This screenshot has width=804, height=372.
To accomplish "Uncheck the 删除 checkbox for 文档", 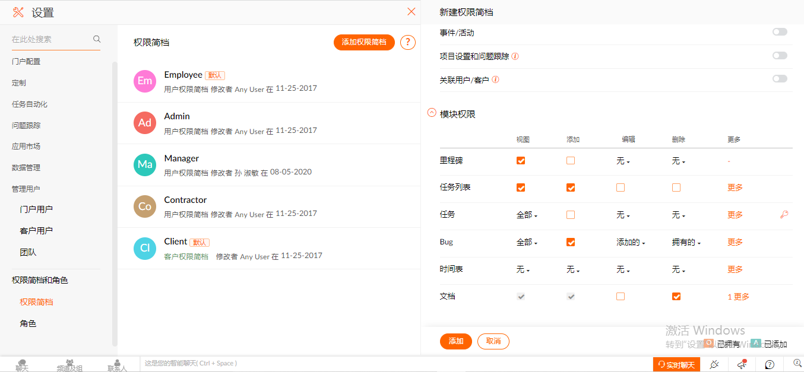I will click(676, 297).
